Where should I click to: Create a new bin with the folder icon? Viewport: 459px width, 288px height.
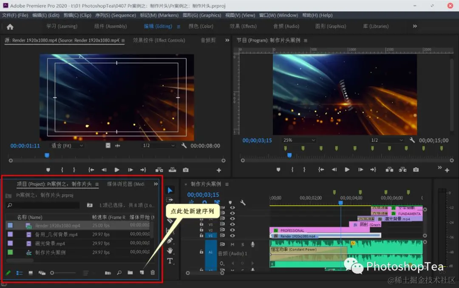[130, 273]
